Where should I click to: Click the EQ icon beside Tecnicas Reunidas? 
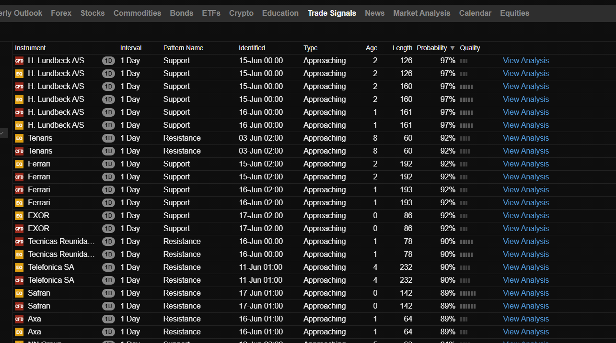pos(19,254)
